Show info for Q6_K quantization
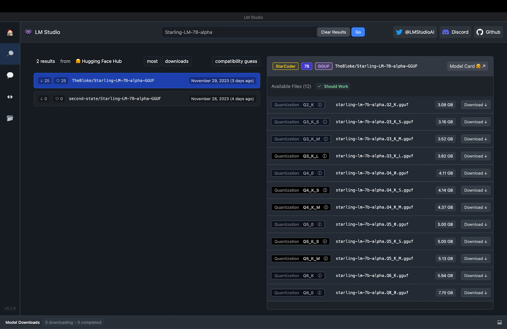Screen dimensions: 507x329 click(320, 276)
